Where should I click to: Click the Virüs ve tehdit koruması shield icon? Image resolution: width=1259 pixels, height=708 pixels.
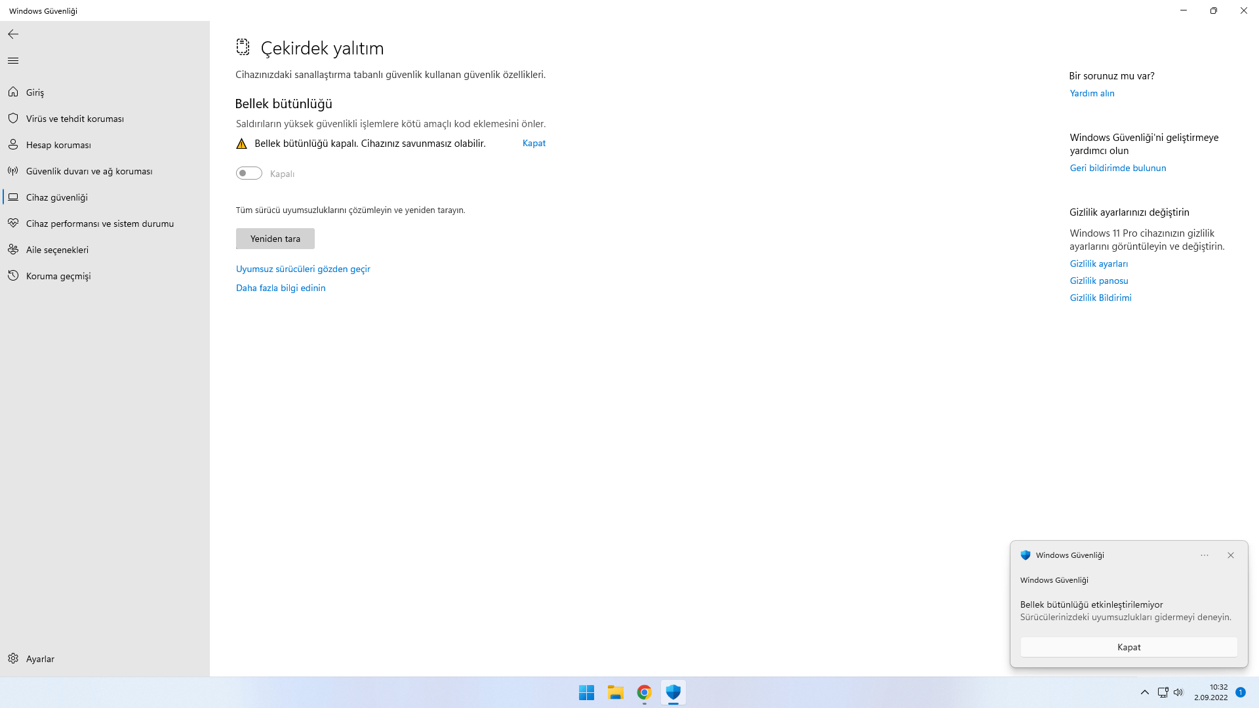(x=13, y=119)
